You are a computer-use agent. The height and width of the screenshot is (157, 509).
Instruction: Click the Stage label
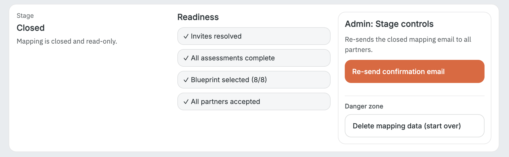click(25, 16)
